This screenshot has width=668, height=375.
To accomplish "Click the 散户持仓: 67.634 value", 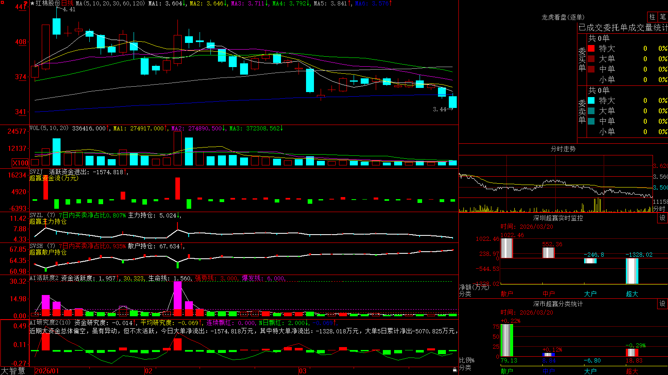I will coord(154,246).
